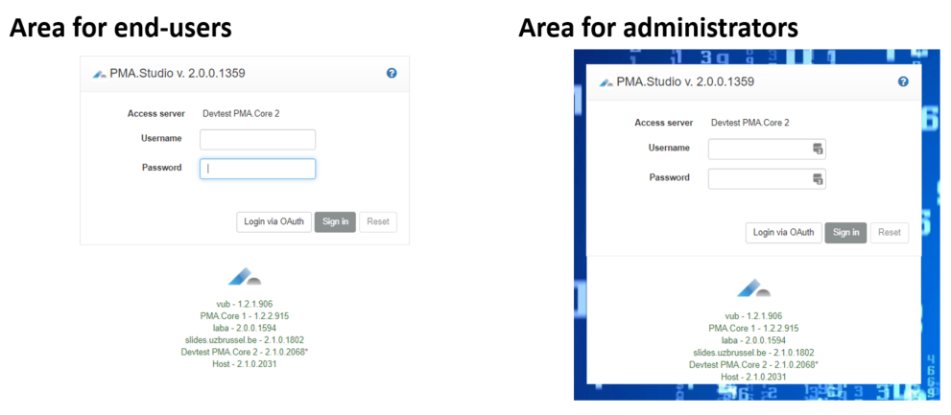The width and height of the screenshot is (951, 415).
Task: Choose Login via OAuth in end-users area
Action: (x=273, y=222)
